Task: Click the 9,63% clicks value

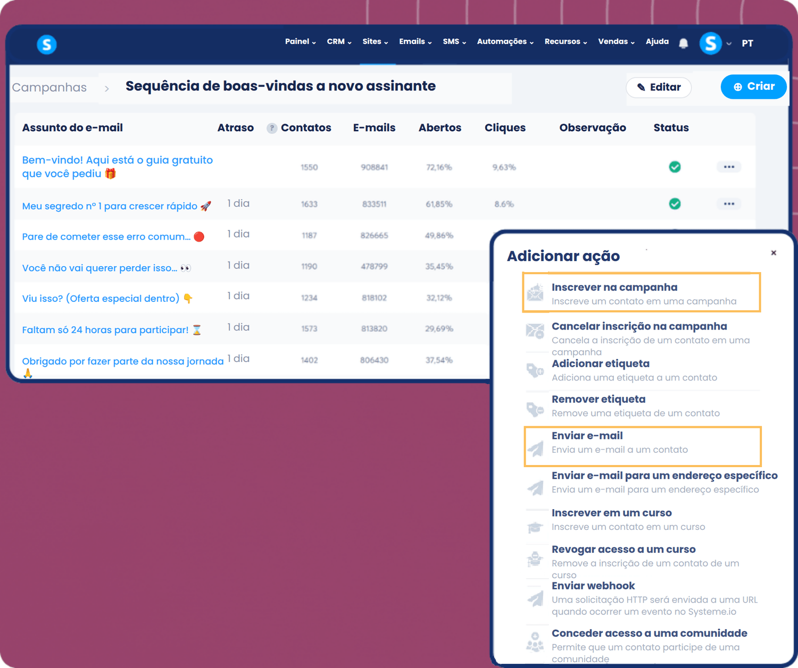Action: click(504, 167)
